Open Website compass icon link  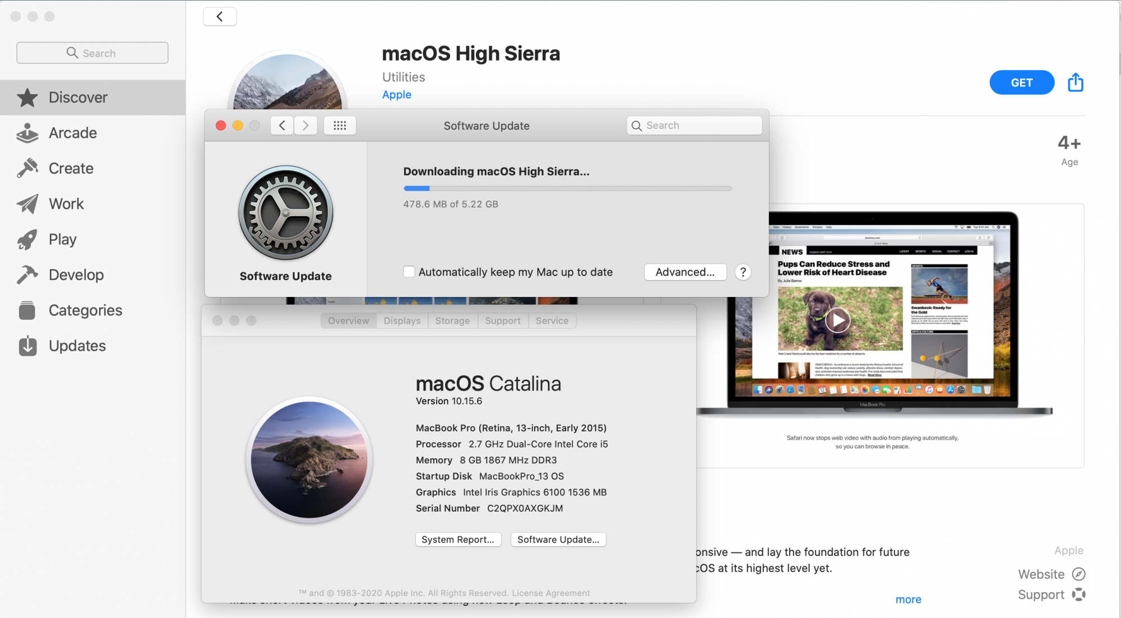1078,574
